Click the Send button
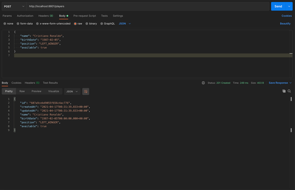The image size is (295, 190). (x=278, y=6)
